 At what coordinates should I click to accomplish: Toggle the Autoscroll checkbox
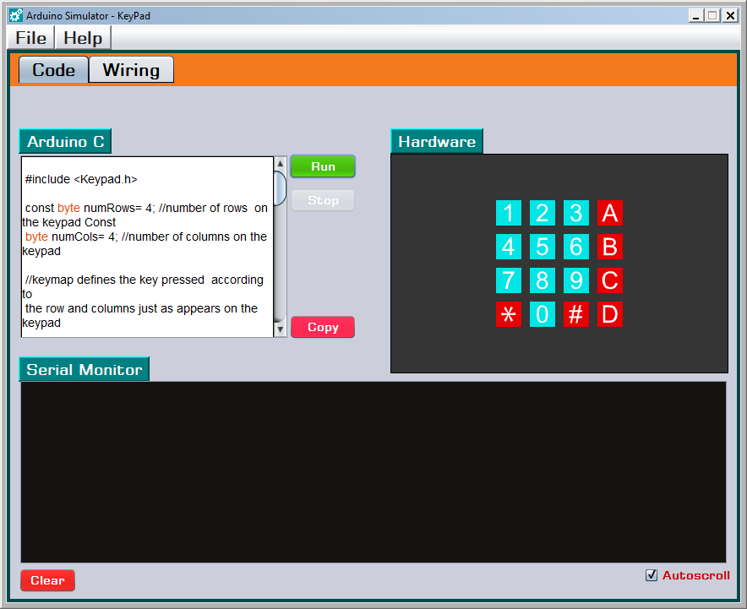(x=652, y=575)
